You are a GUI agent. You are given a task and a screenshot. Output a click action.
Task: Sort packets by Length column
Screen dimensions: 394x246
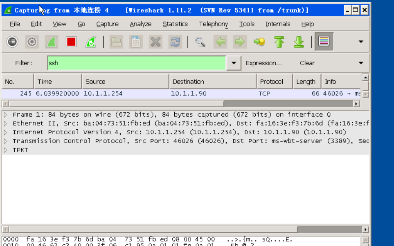(x=307, y=82)
